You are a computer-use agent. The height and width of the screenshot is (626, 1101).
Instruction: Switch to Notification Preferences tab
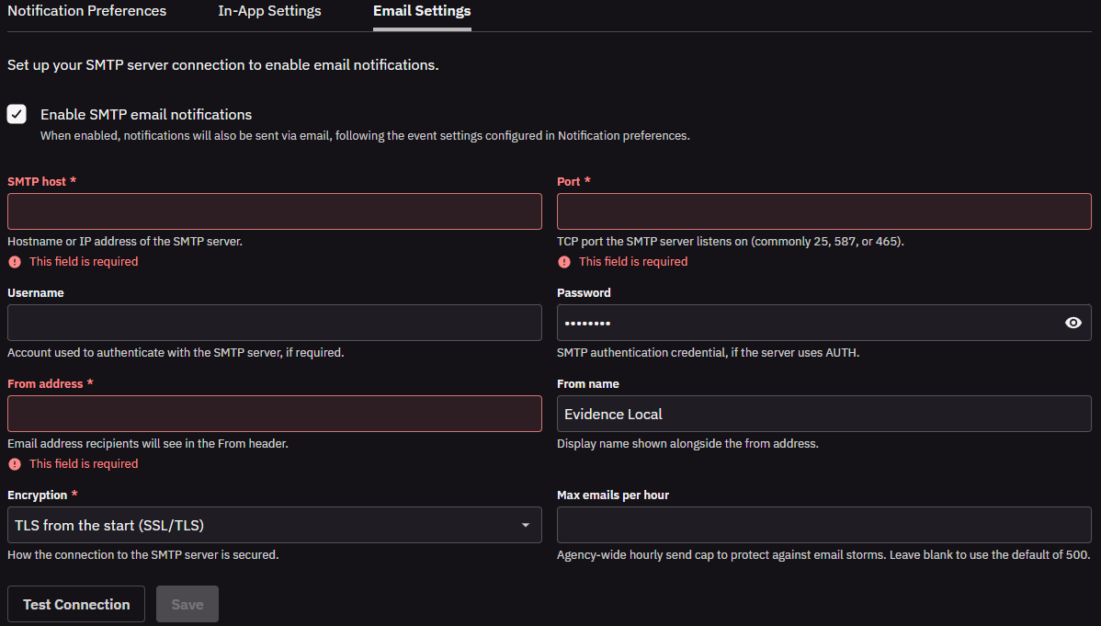click(x=87, y=11)
